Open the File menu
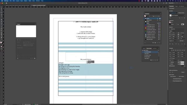Viewport: 187px width, 105px height. (x=11, y=1)
